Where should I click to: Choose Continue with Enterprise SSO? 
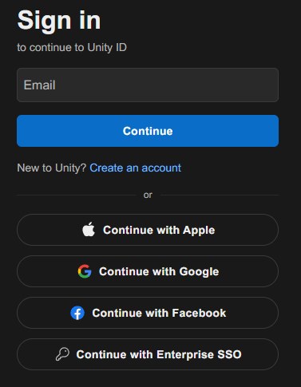coord(148,354)
